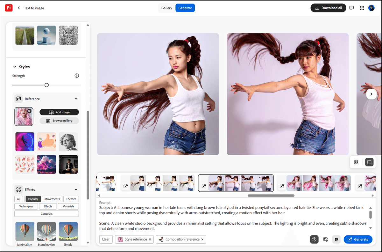The width and height of the screenshot is (382, 252).
Task: Collapse the Styles section
Action: pyautogui.click(x=14, y=67)
